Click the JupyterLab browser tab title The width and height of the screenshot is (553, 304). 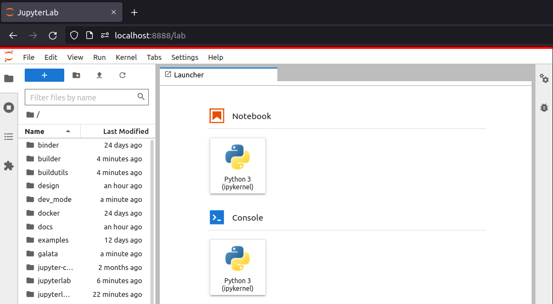click(x=38, y=12)
